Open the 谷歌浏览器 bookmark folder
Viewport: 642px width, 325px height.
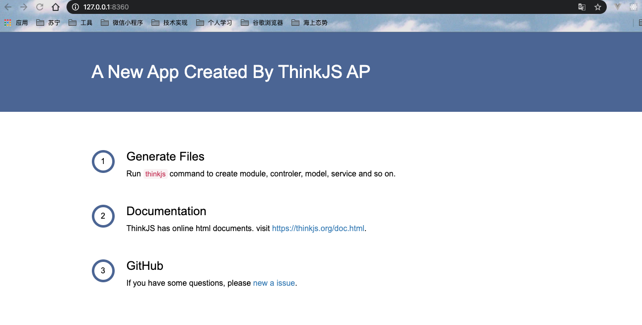262,22
